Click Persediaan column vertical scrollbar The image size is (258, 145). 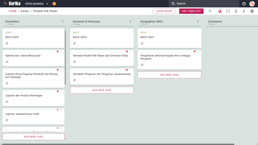pos(65,58)
